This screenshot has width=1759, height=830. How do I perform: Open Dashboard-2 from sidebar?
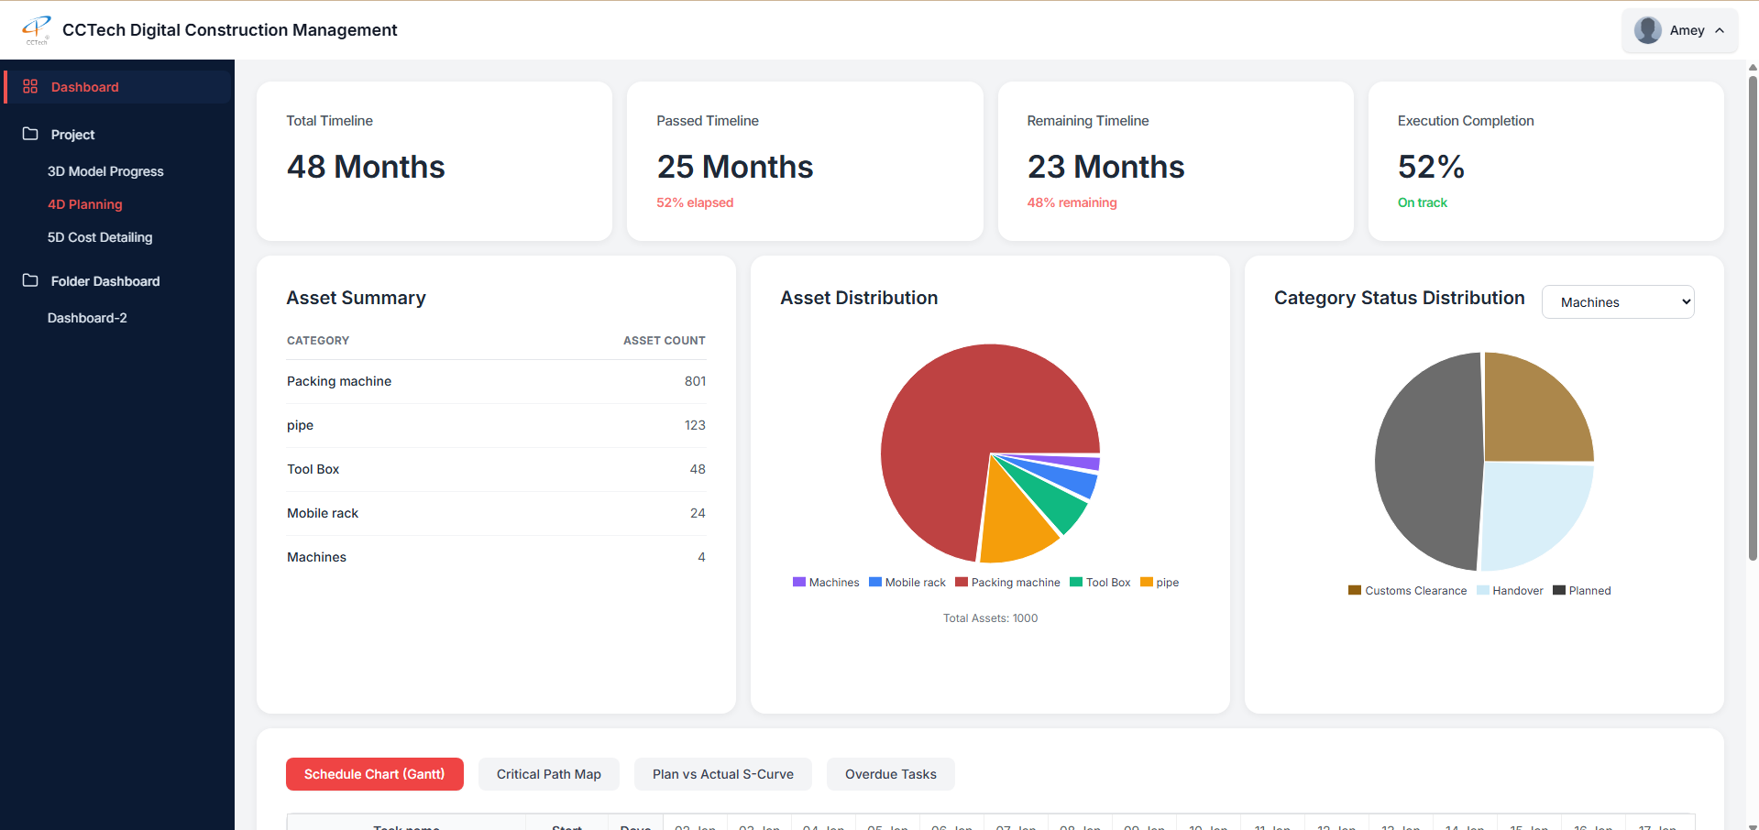click(87, 318)
